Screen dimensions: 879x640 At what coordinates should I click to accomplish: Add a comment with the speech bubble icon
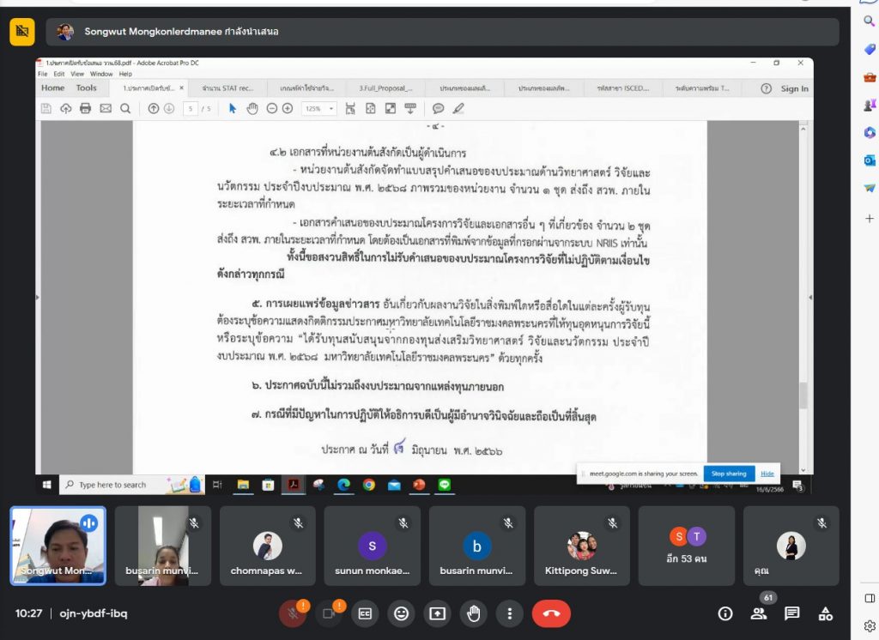coord(439,109)
